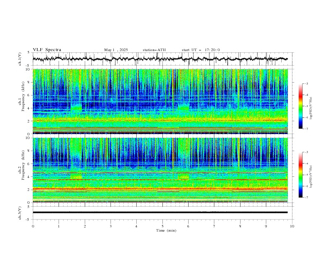Click the 'ch.1 Frequency (kHz)' axis label
329x254 pixels.
22,97
